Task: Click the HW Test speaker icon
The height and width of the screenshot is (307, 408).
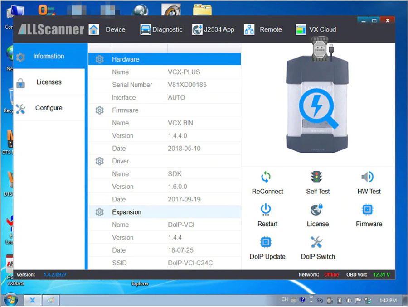Action: (367, 177)
